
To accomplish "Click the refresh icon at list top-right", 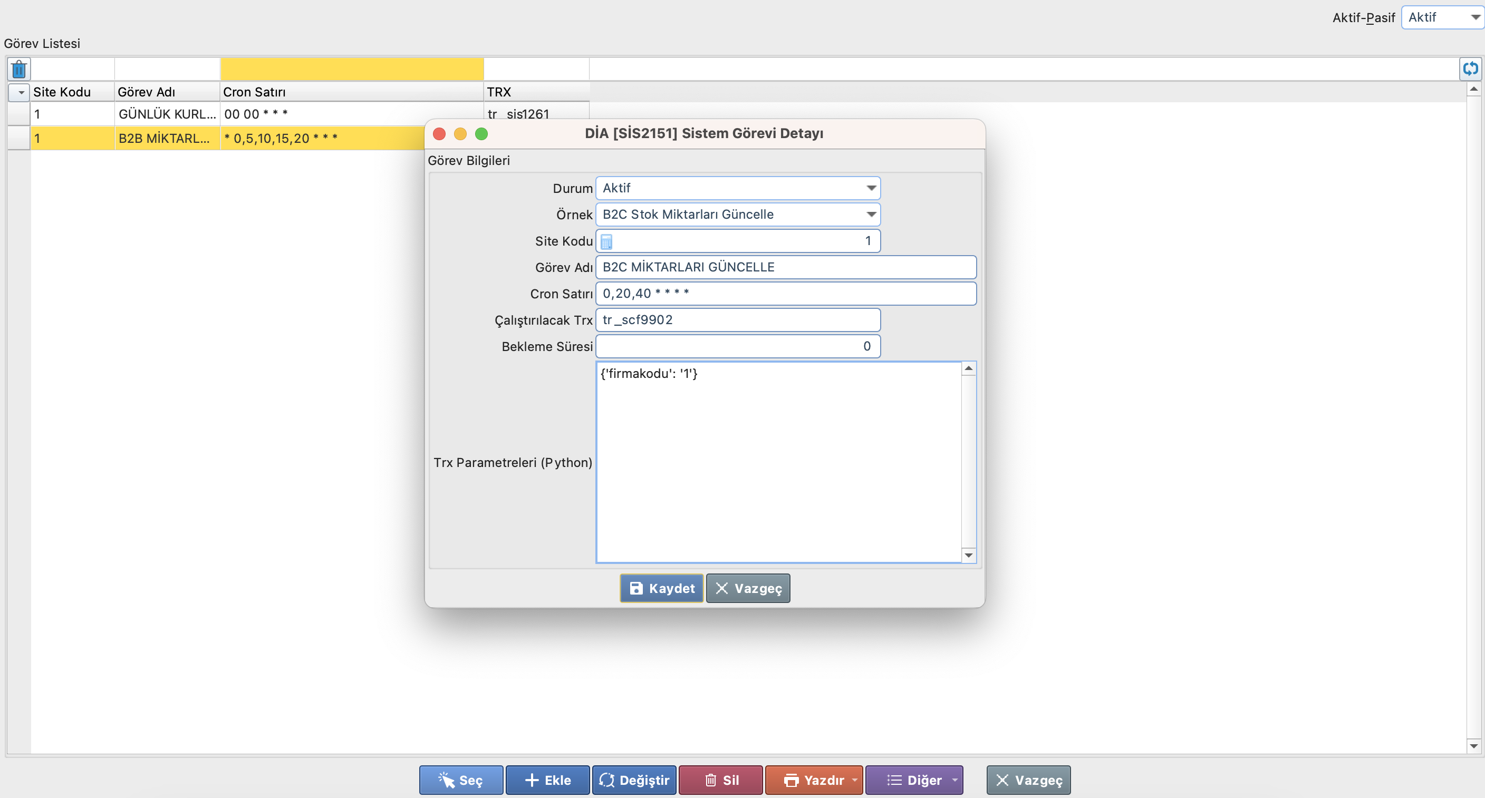I will click(1471, 69).
